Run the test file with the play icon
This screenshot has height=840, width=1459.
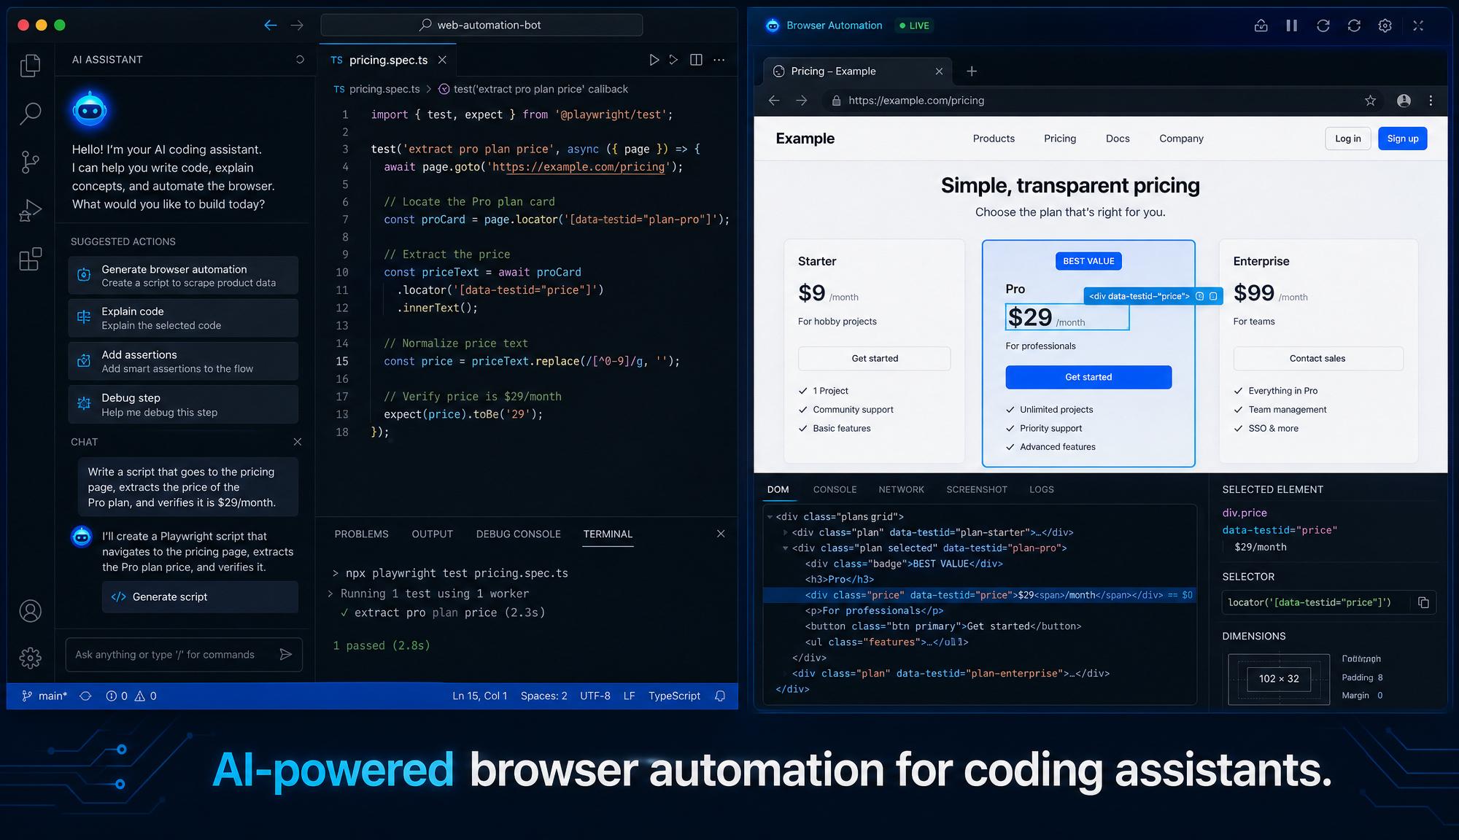click(x=654, y=60)
